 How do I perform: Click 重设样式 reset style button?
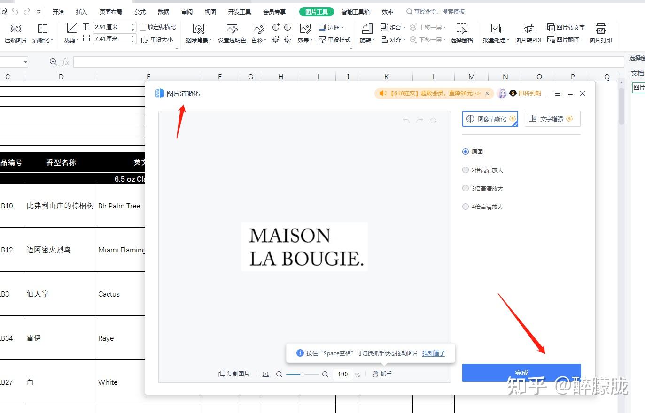pyautogui.click(x=334, y=40)
